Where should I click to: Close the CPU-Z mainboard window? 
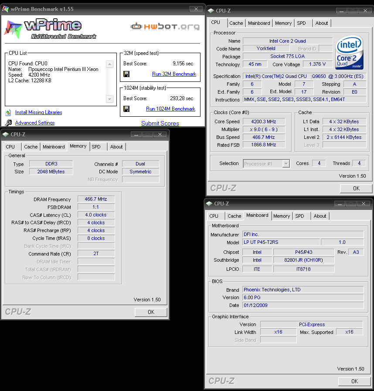click(363, 203)
